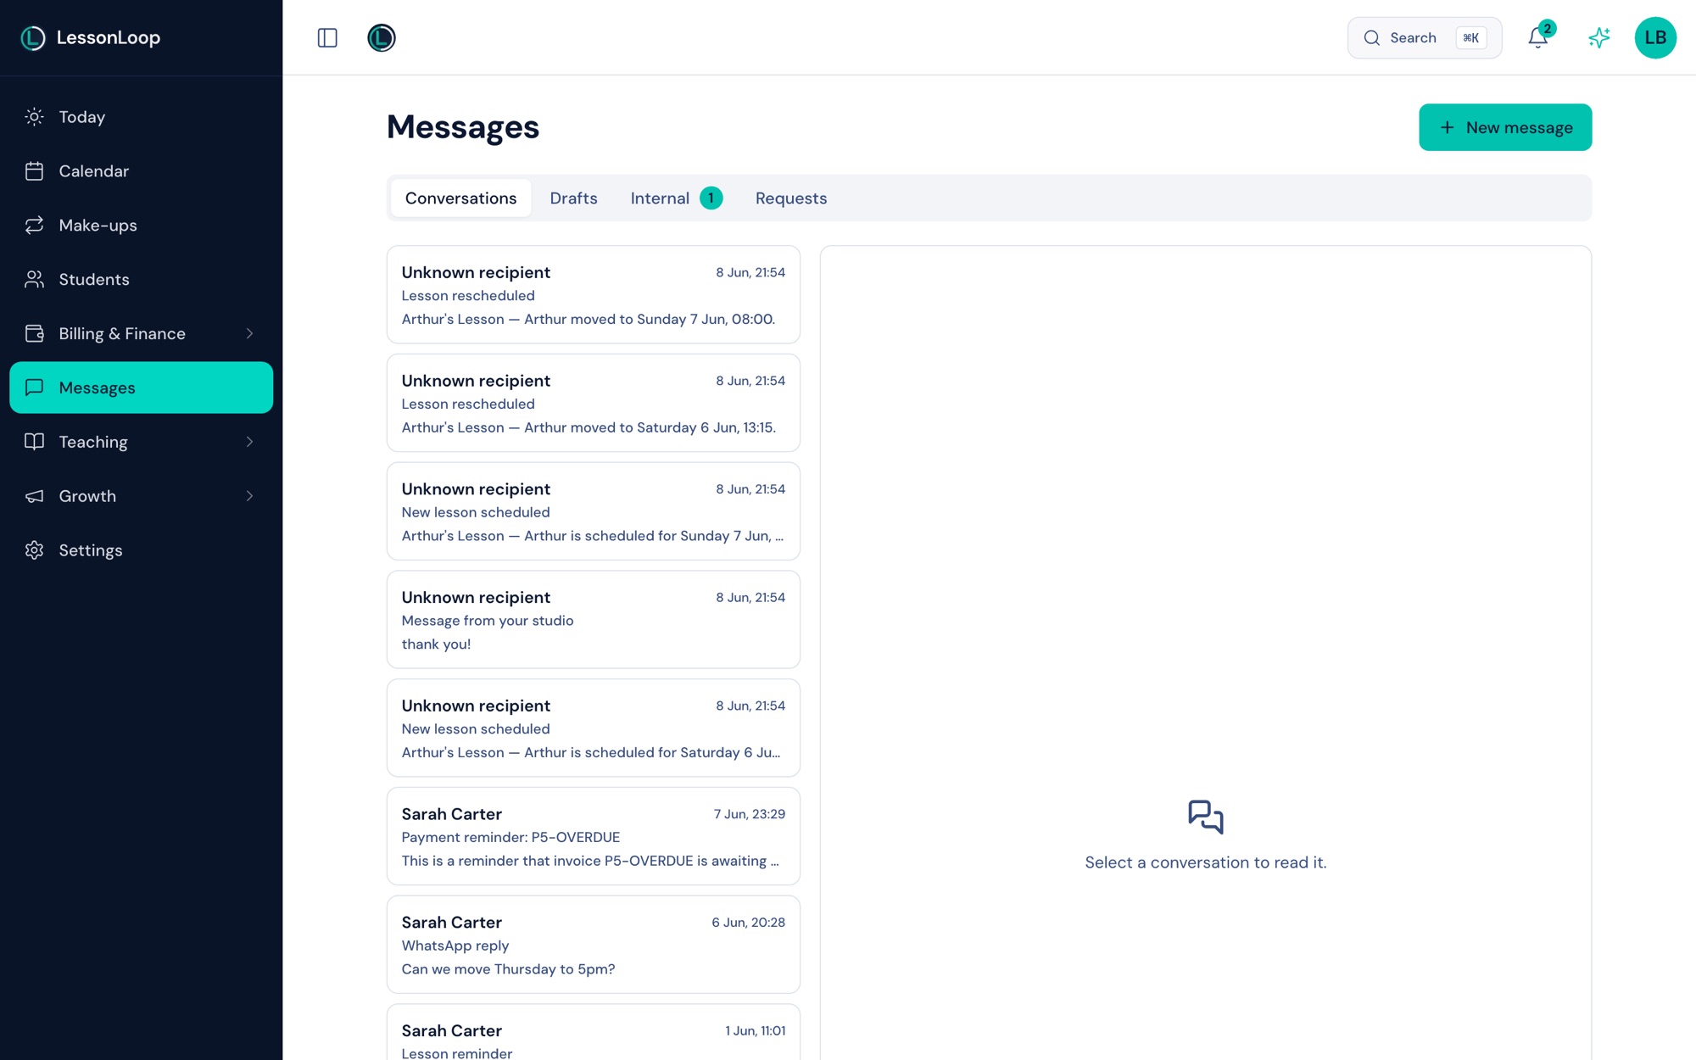
Task: Click the LessonLoop logo in sidebar
Action: (33, 37)
